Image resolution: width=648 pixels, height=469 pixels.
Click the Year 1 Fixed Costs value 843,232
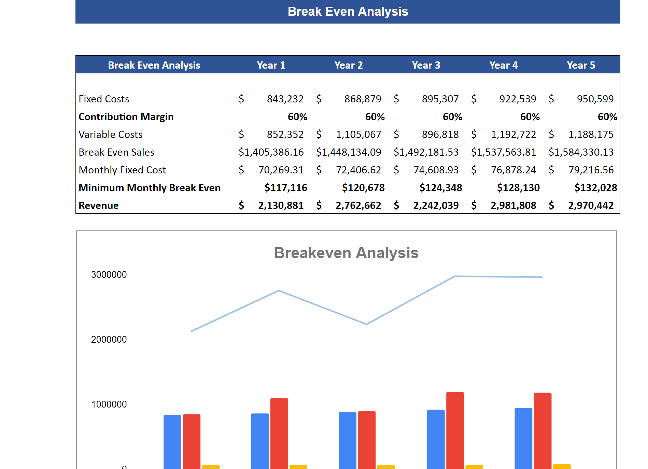(285, 99)
